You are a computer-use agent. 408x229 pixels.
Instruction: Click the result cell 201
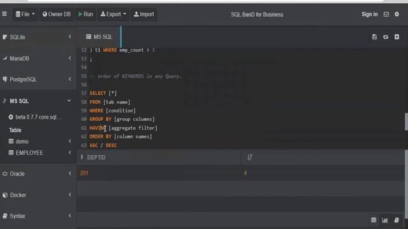[84, 173]
